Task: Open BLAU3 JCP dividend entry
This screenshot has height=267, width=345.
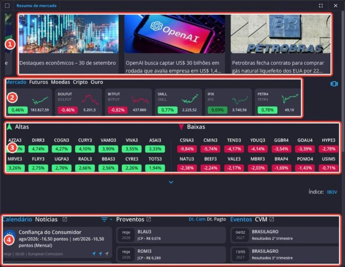Action: tap(171, 235)
